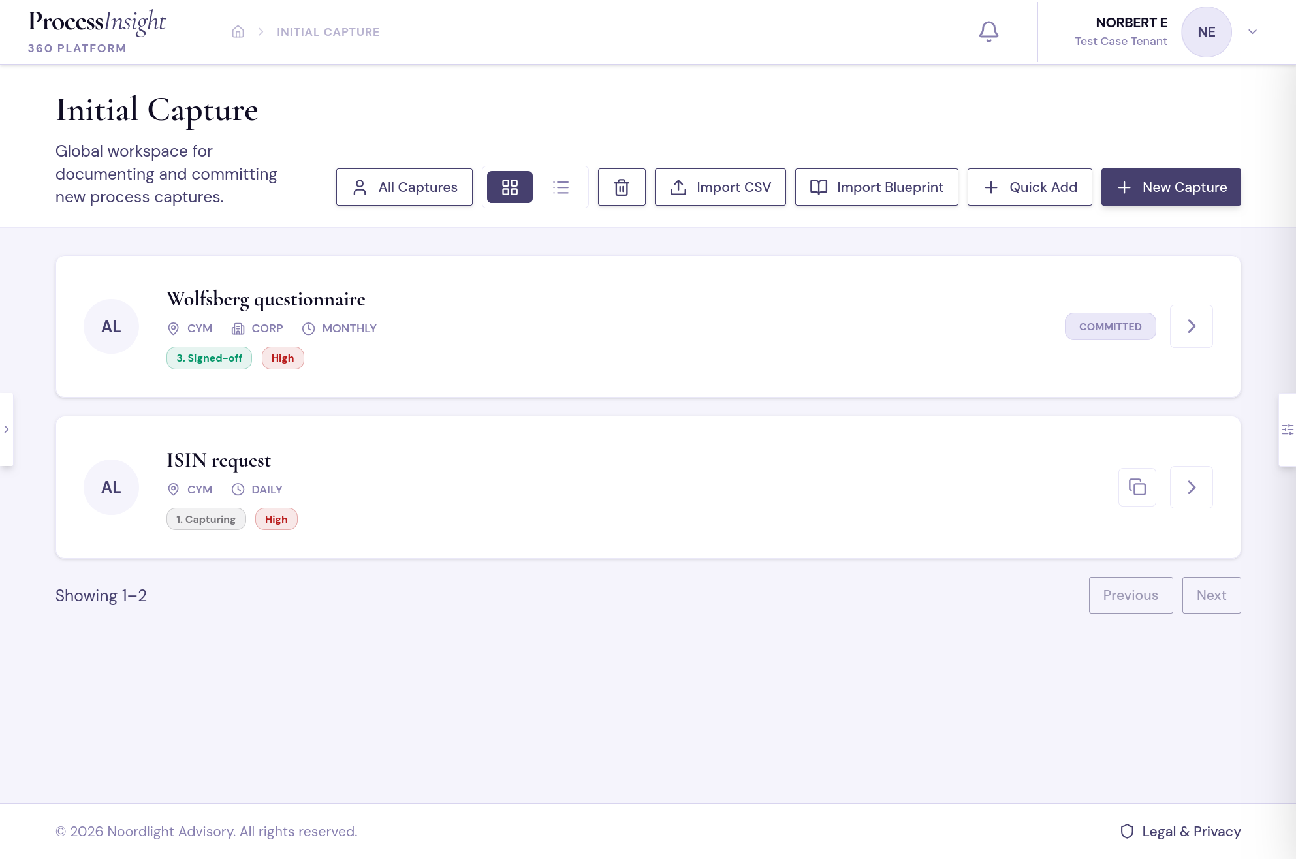Switch to list view
Screen dimensions: 1296x859
pyautogui.click(x=561, y=187)
